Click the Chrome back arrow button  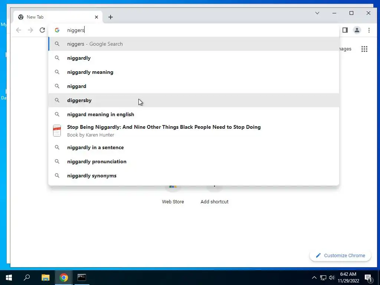(19, 30)
